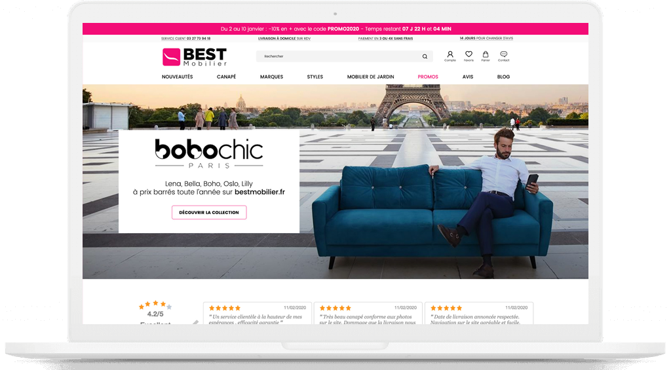Click the blue sofa hero image
This screenshot has width=671, height=370.
point(432,216)
